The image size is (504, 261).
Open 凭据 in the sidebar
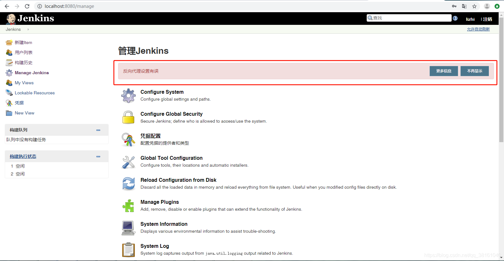(x=19, y=103)
